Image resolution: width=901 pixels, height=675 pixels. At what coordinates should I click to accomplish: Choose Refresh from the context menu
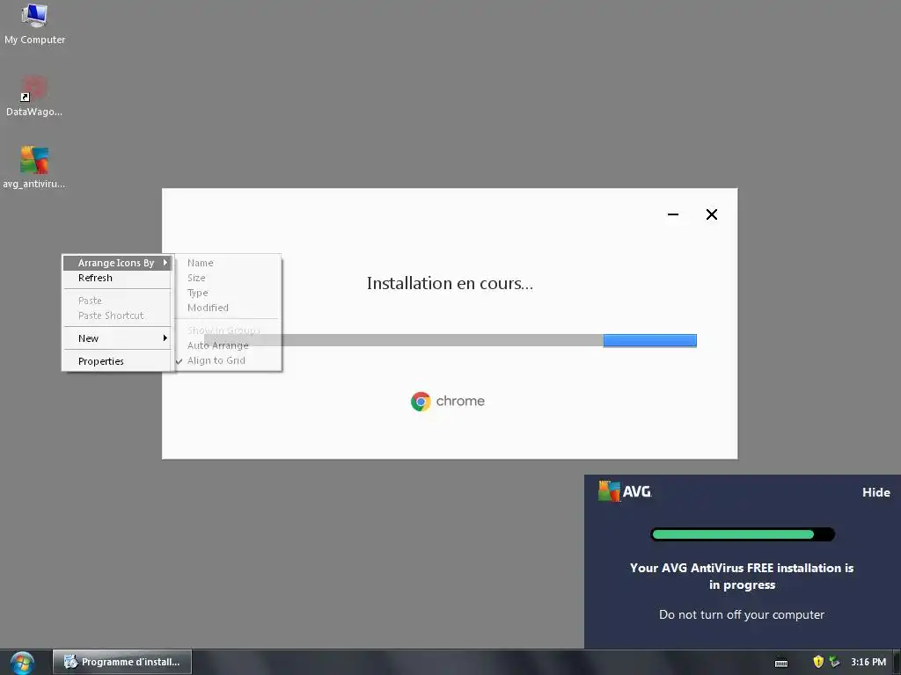coord(117,278)
